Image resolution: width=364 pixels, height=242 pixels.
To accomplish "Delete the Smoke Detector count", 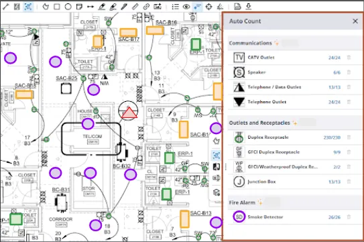I will point(349,217).
